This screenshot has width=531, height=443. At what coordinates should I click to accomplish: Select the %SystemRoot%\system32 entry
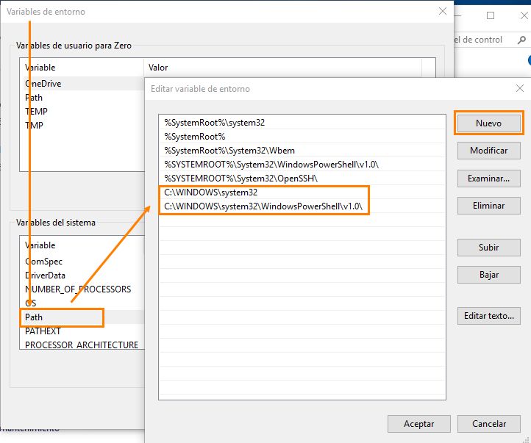point(302,123)
